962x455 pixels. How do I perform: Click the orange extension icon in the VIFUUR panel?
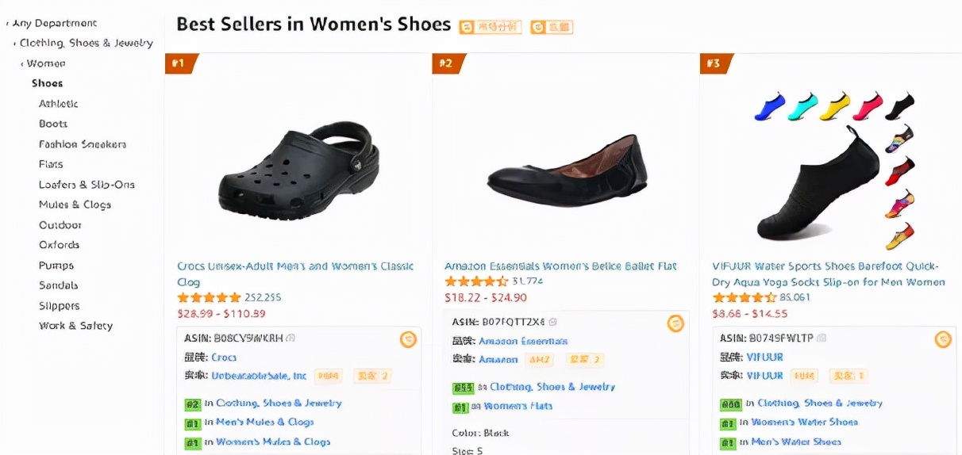(x=943, y=339)
